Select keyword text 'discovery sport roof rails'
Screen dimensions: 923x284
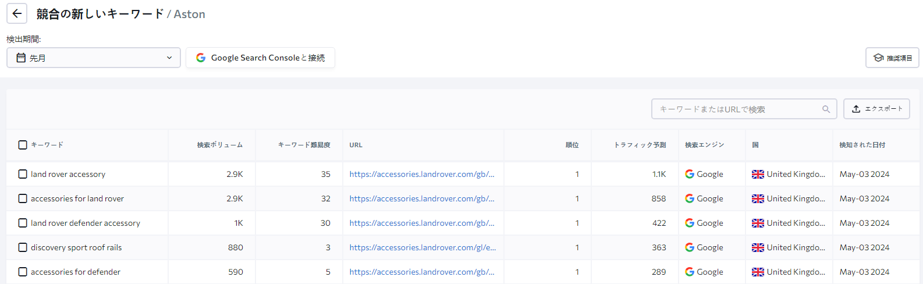pos(76,247)
